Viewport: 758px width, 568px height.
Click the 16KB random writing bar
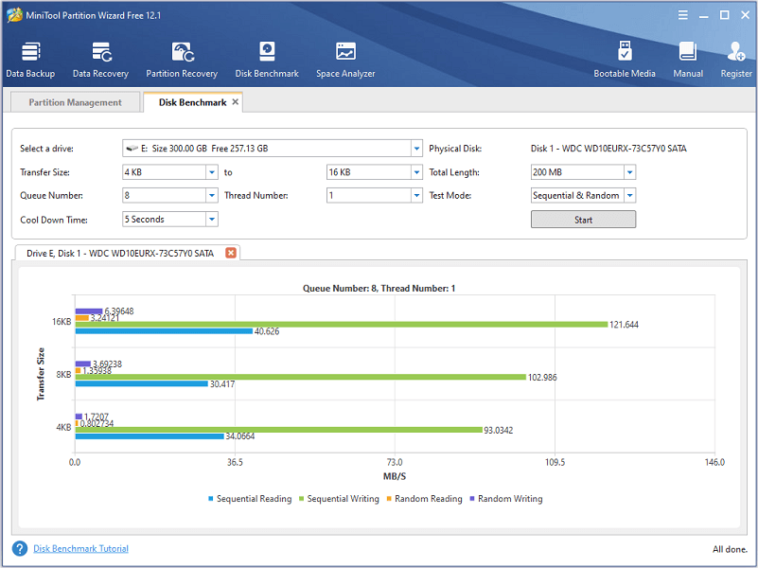89,311
